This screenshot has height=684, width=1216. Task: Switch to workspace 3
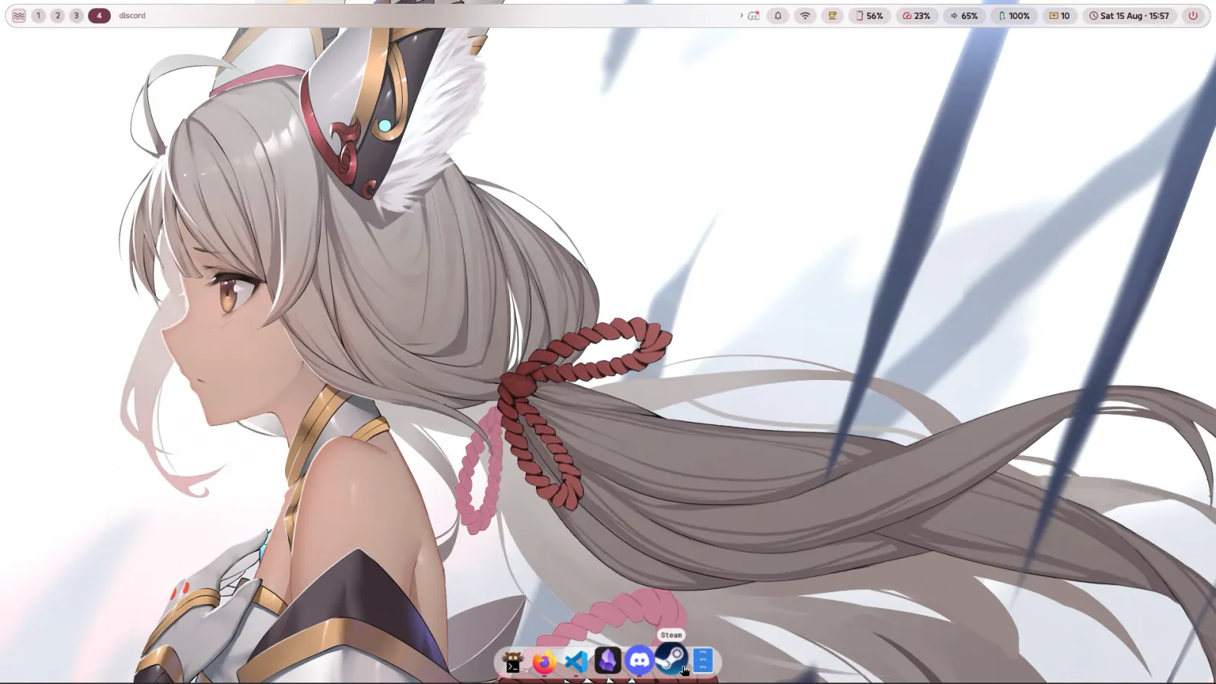pyautogui.click(x=76, y=15)
